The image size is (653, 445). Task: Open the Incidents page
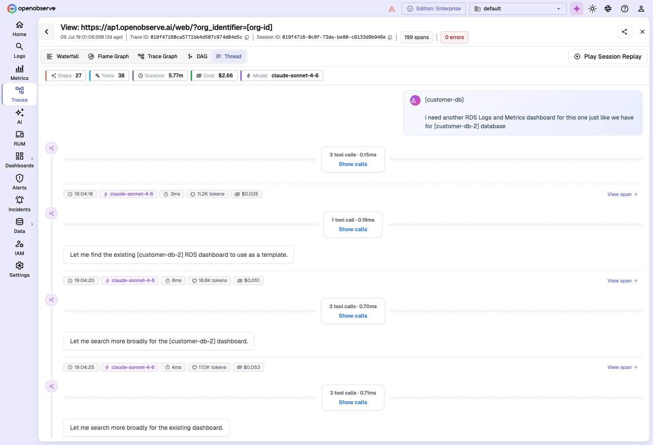point(19,204)
